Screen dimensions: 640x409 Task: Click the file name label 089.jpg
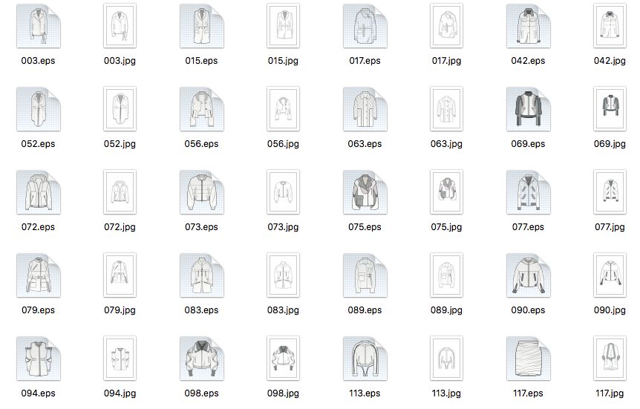tap(446, 310)
